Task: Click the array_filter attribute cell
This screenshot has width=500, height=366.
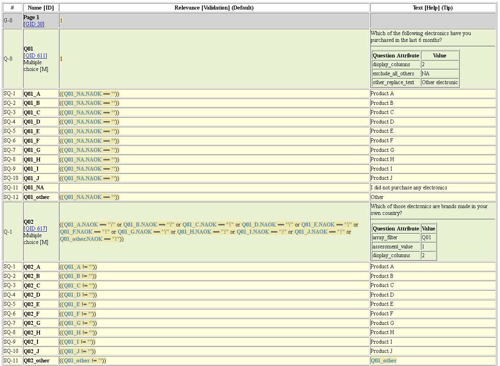Action: [x=385, y=238]
